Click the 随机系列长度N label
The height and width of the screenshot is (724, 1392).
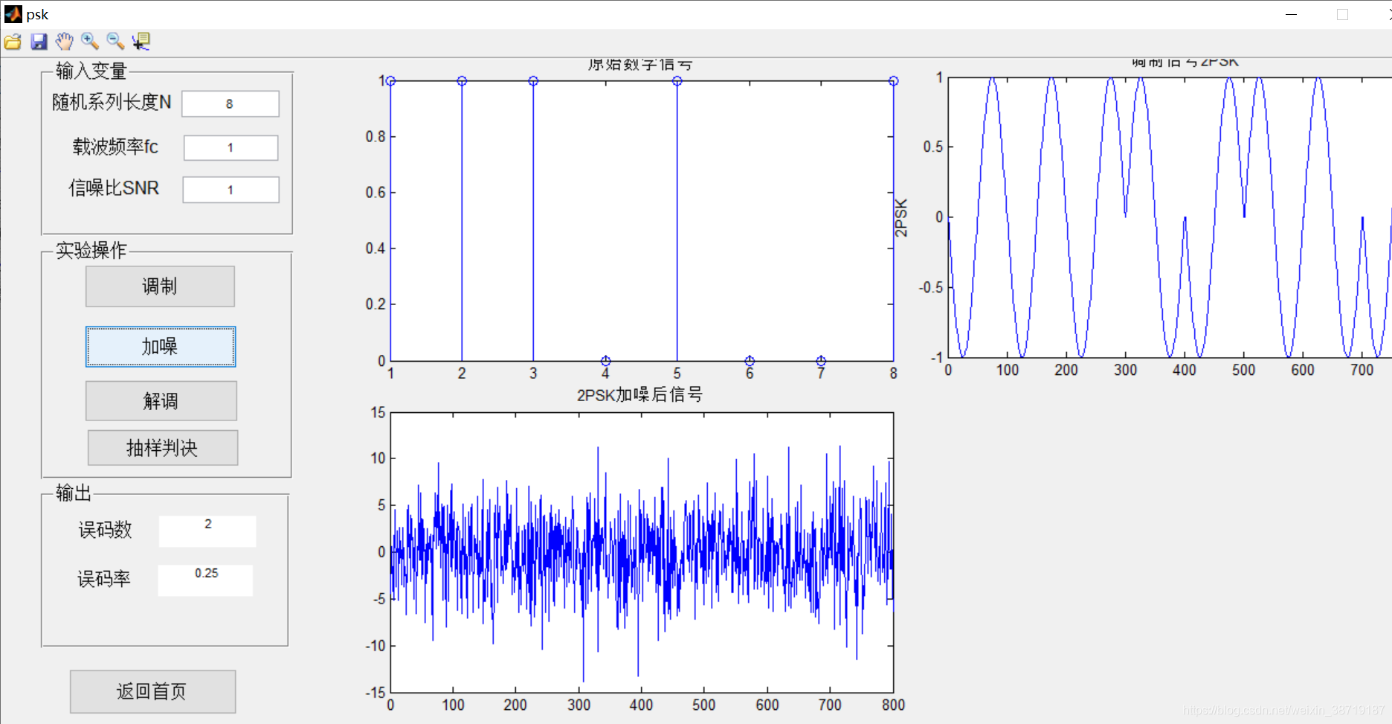(x=112, y=102)
